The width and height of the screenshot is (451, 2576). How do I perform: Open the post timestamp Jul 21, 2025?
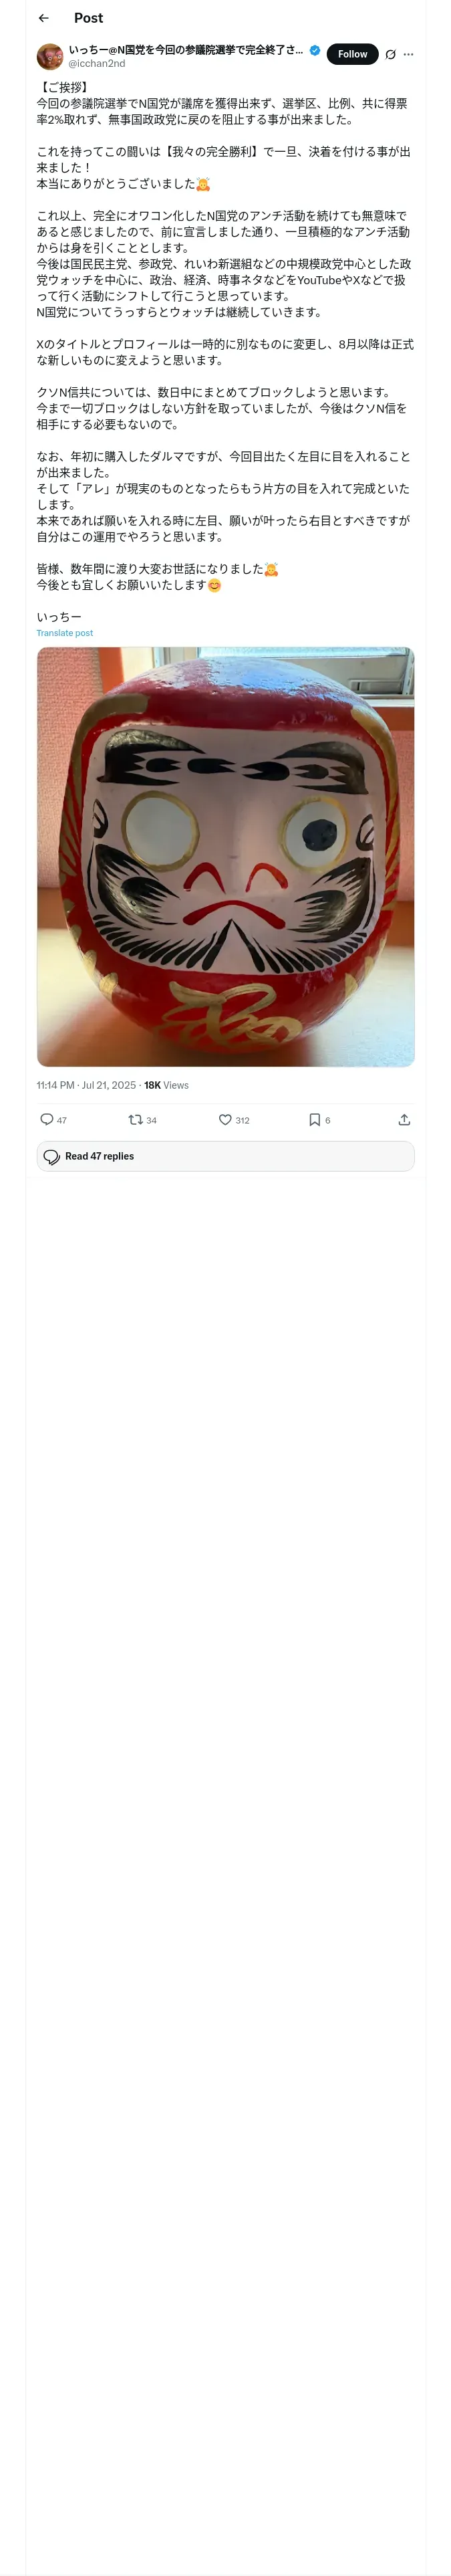(86, 1085)
